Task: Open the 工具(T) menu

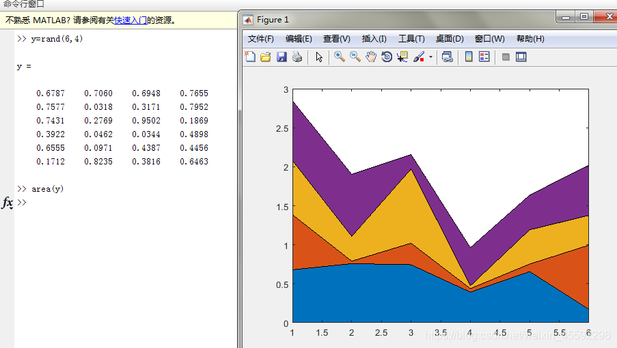Action: coord(411,39)
